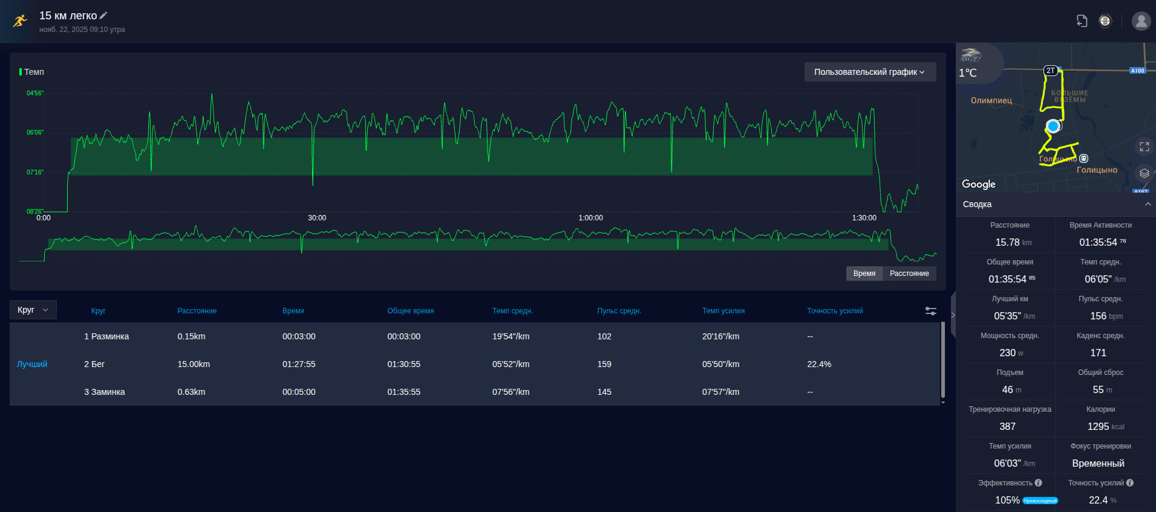Open the export file icon in header

point(1082,21)
